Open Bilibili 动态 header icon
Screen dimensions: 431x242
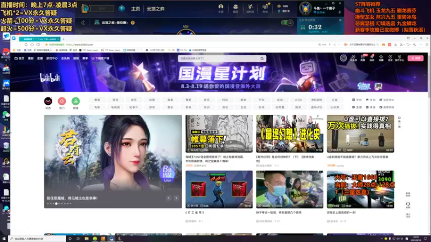(372, 58)
